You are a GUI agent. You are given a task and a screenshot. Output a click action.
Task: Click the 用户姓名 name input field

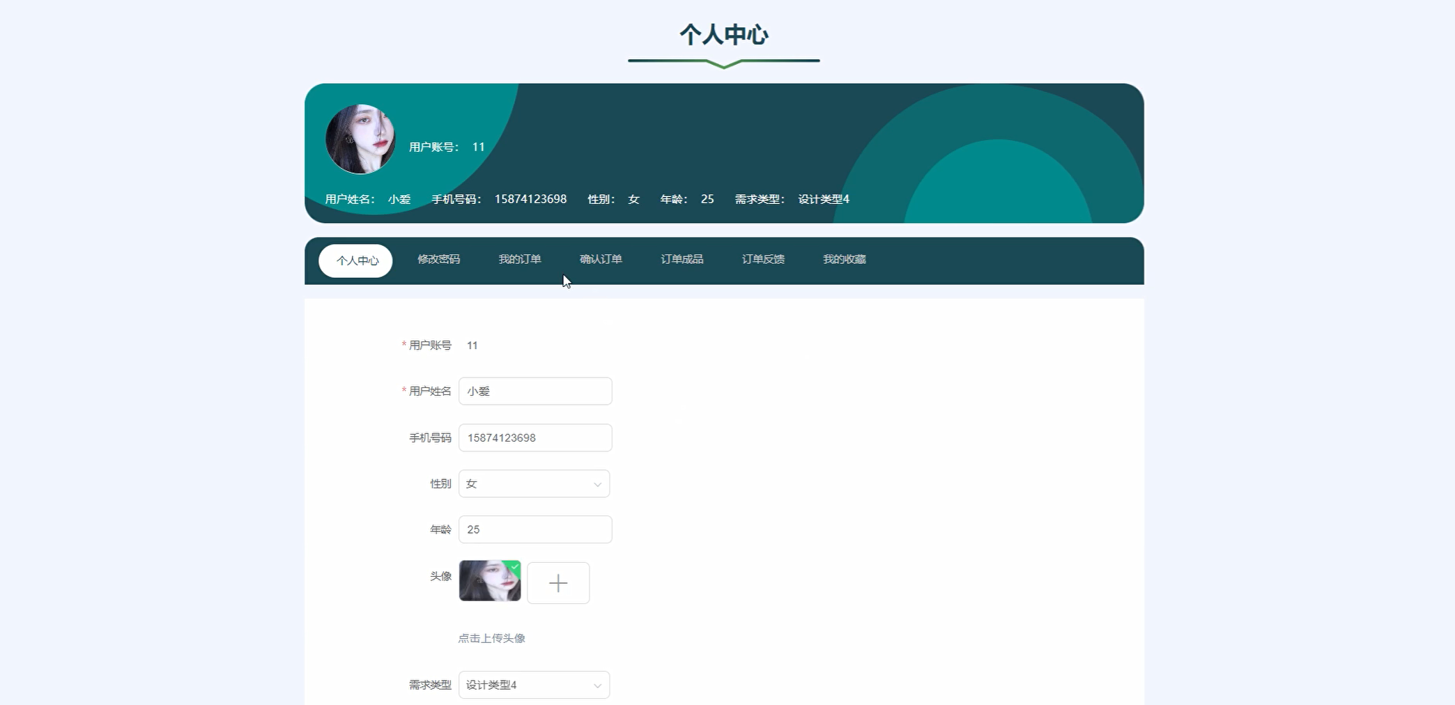(535, 391)
